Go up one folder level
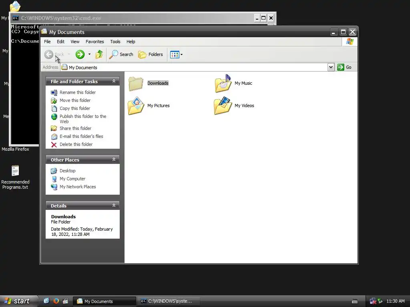Screen dimensions: 410x307 tap(99, 54)
